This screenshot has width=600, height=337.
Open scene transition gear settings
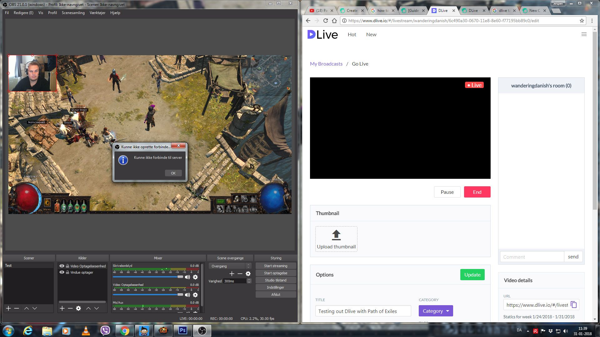[x=248, y=274]
